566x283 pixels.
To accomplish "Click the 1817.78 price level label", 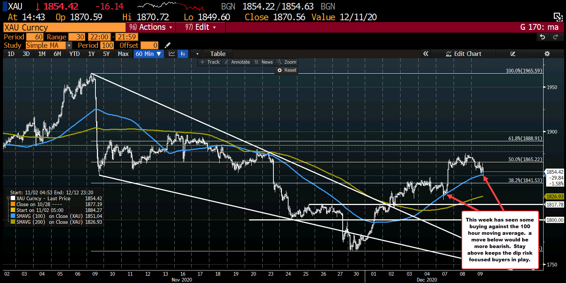I will [x=555, y=205].
